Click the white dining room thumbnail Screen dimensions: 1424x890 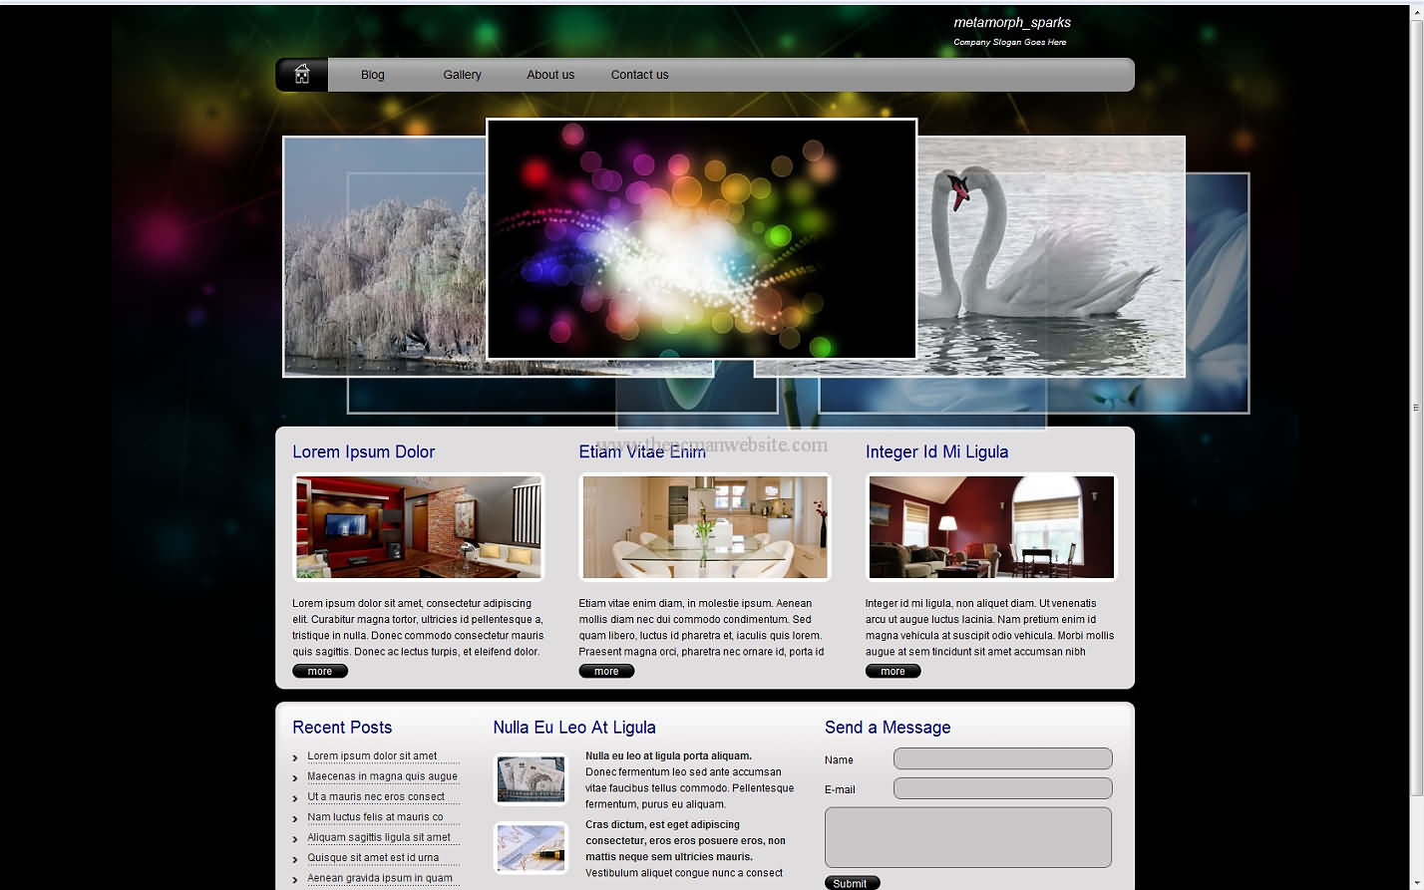click(705, 526)
